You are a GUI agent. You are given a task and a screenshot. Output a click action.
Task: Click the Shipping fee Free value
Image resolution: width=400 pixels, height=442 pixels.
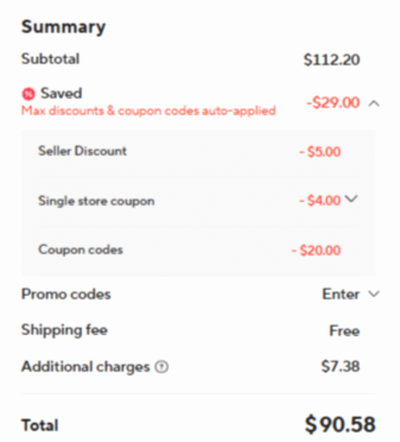pos(344,331)
